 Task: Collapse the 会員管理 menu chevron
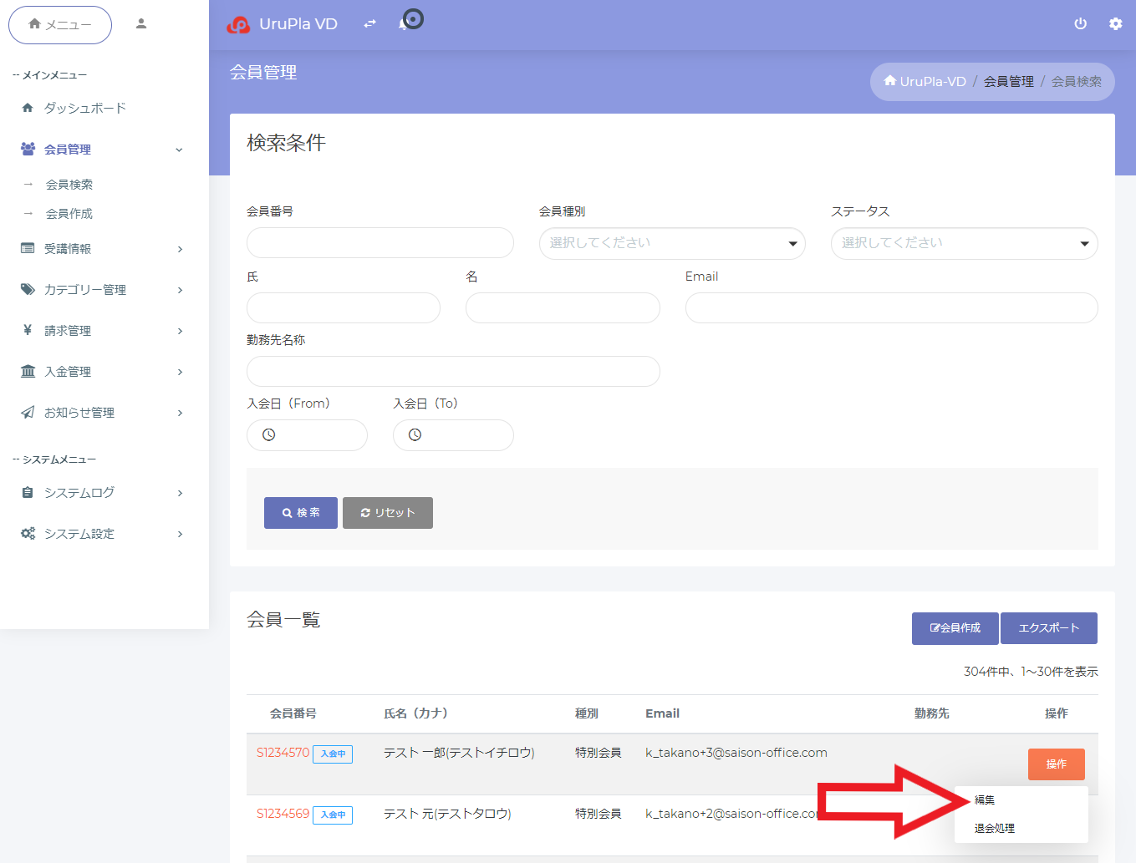(x=179, y=150)
